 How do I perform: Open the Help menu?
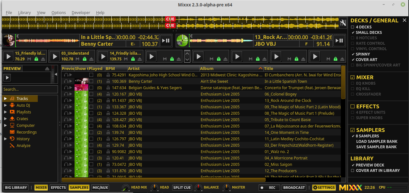100,12
